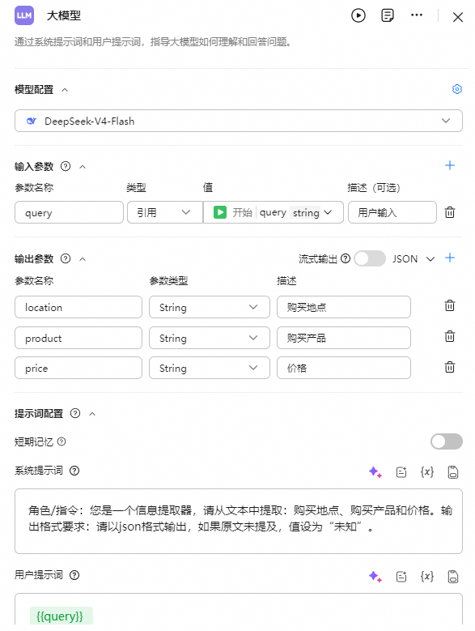
Task: Save system prompt as template
Action: [x=453, y=472]
